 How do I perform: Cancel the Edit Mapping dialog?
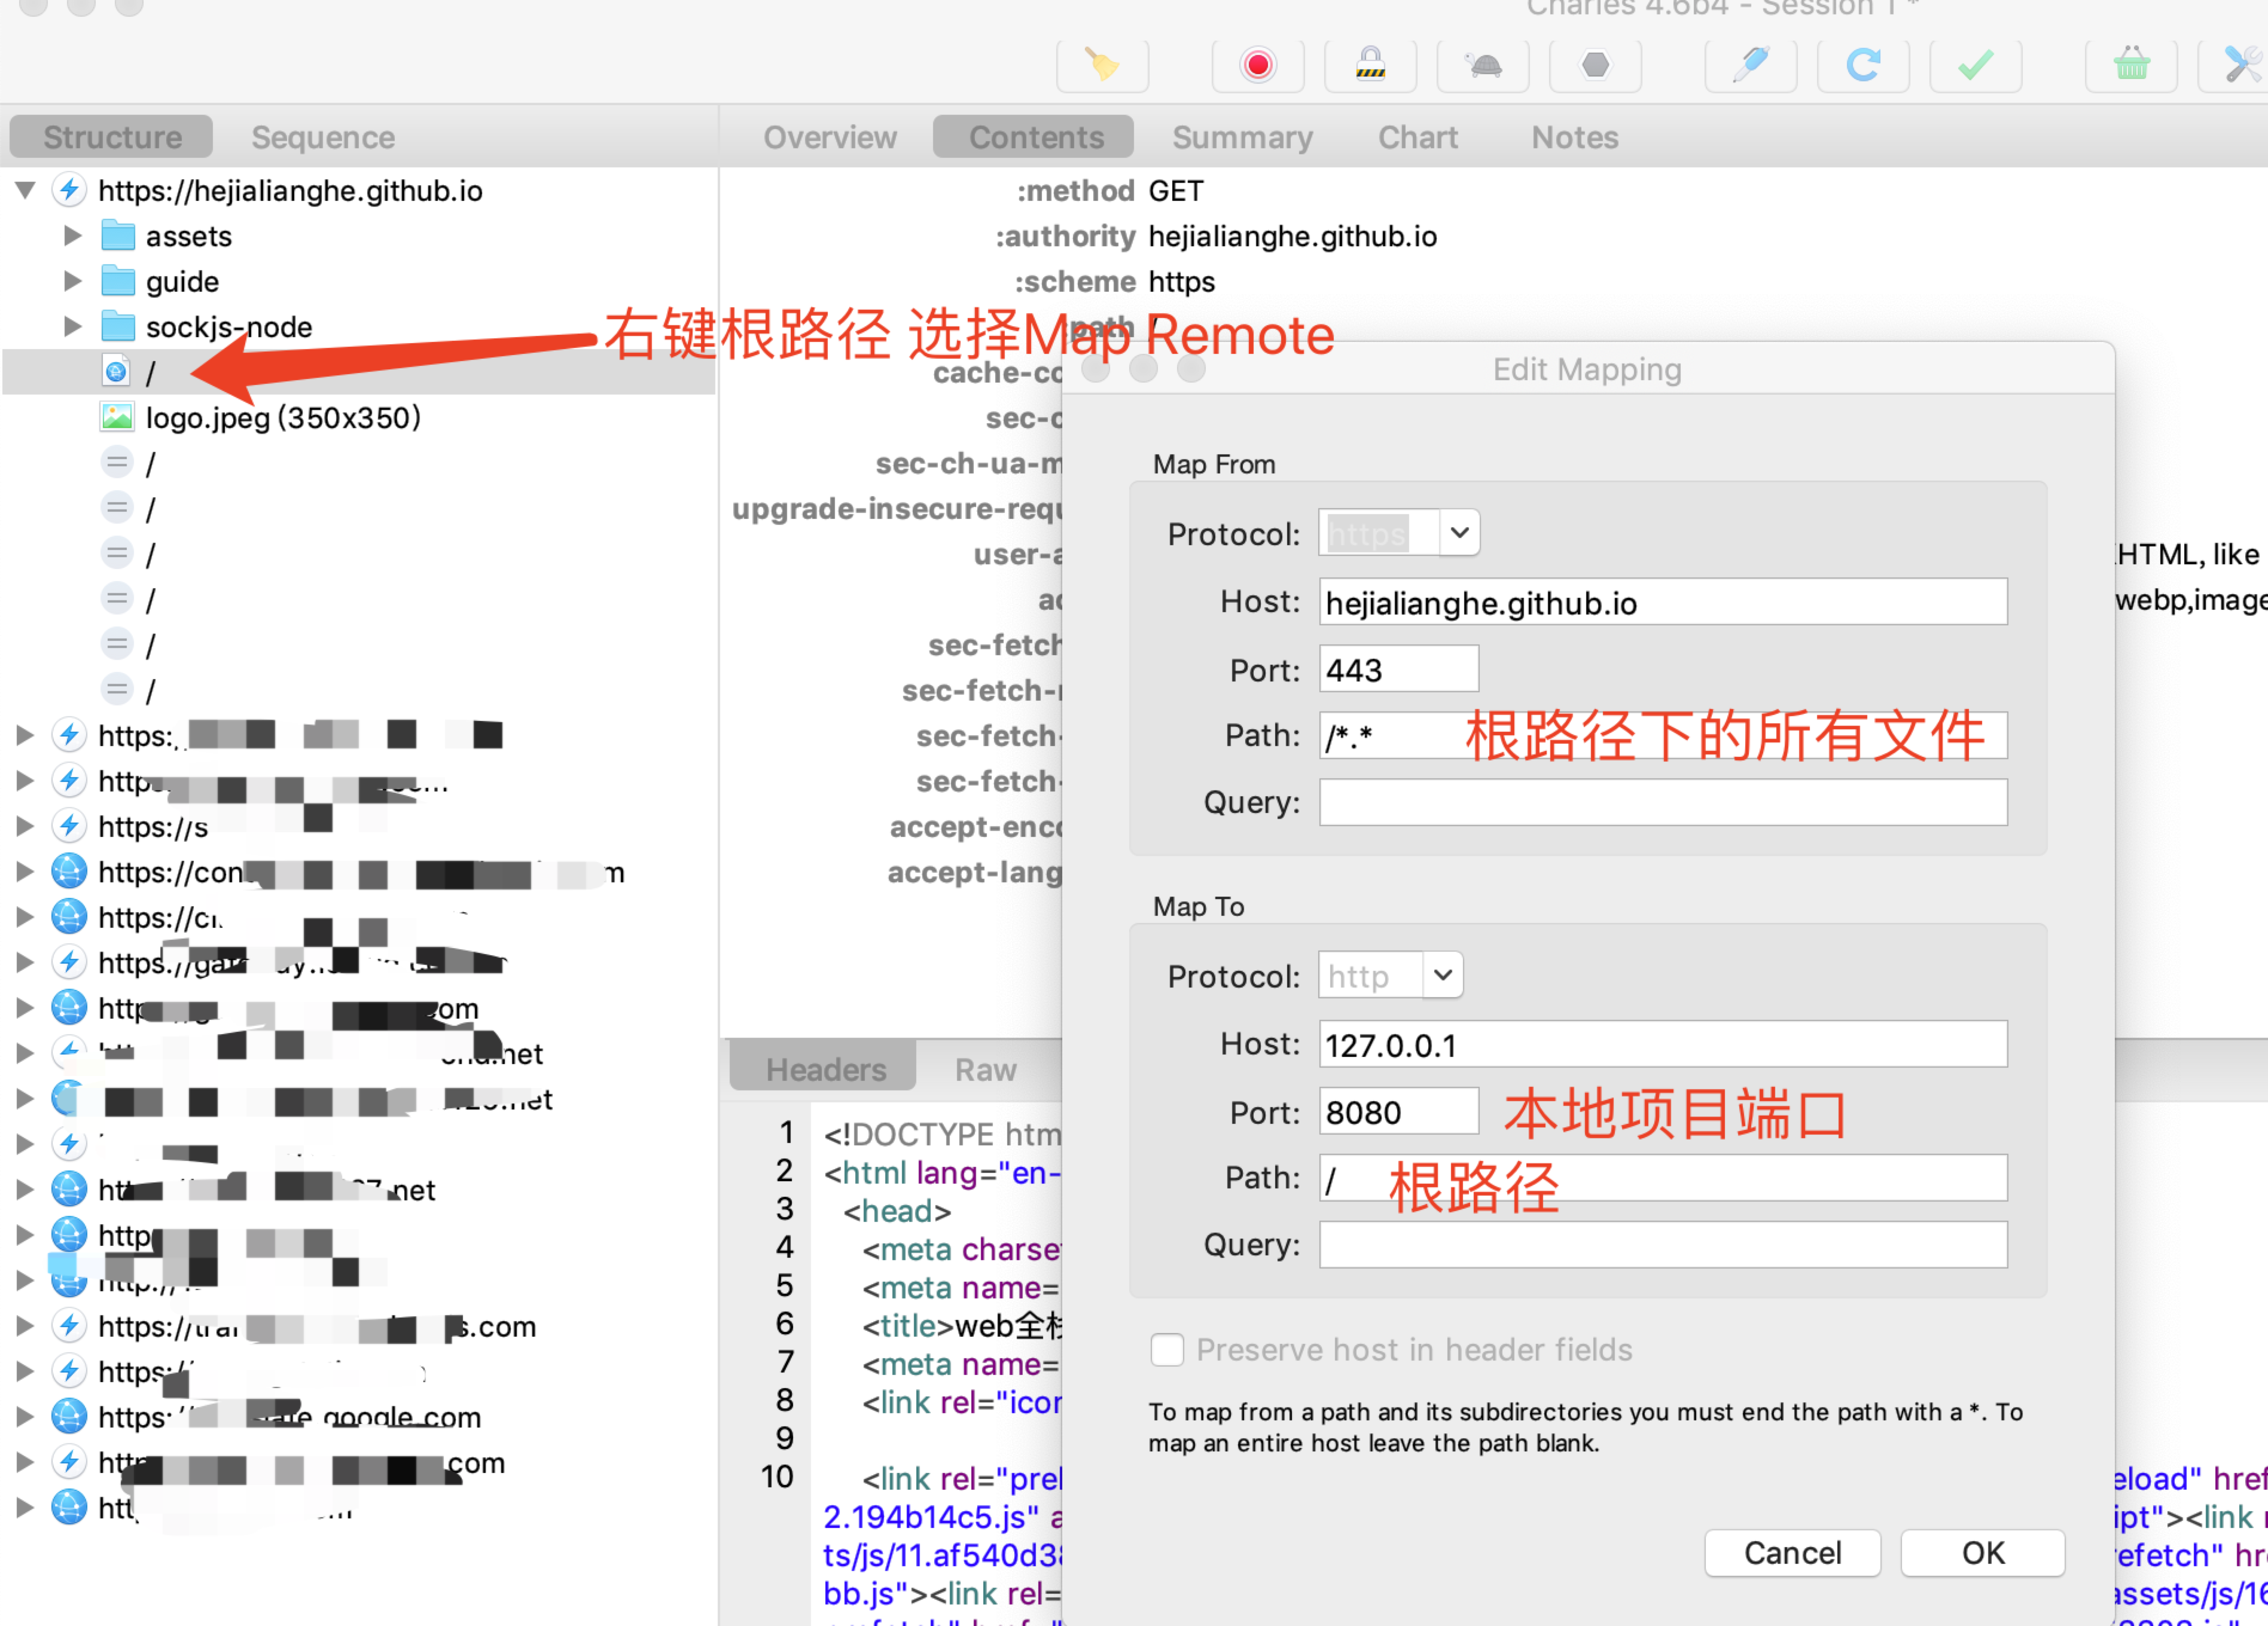click(1792, 1552)
